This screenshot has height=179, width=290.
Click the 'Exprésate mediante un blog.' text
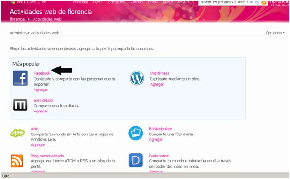pyautogui.click(x=175, y=79)
